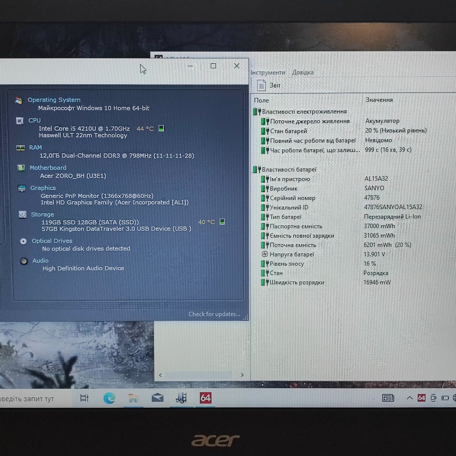Open the CPU section link in Speccy
The width and height of the screenshot is (456, 456).
35,120
